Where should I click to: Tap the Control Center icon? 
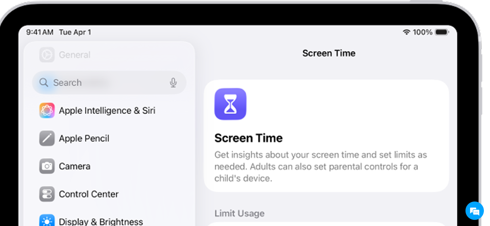click(x=47, y=194)
